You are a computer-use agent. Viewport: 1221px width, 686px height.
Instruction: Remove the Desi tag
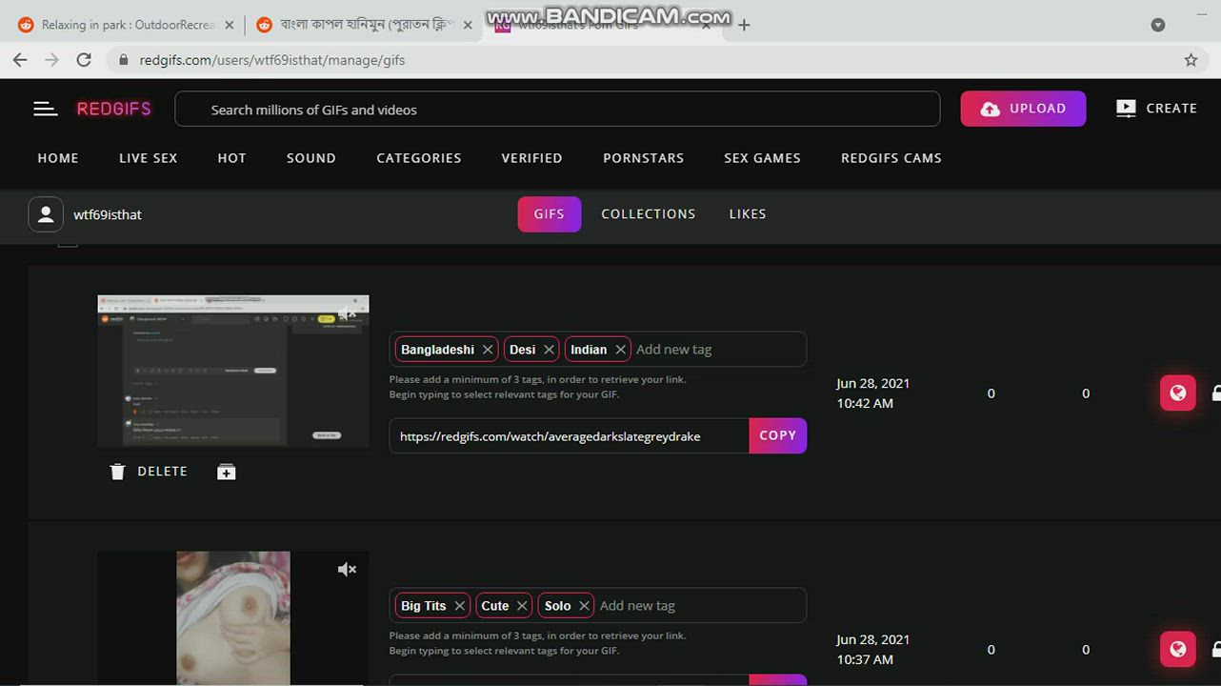[x=549, y=350]
